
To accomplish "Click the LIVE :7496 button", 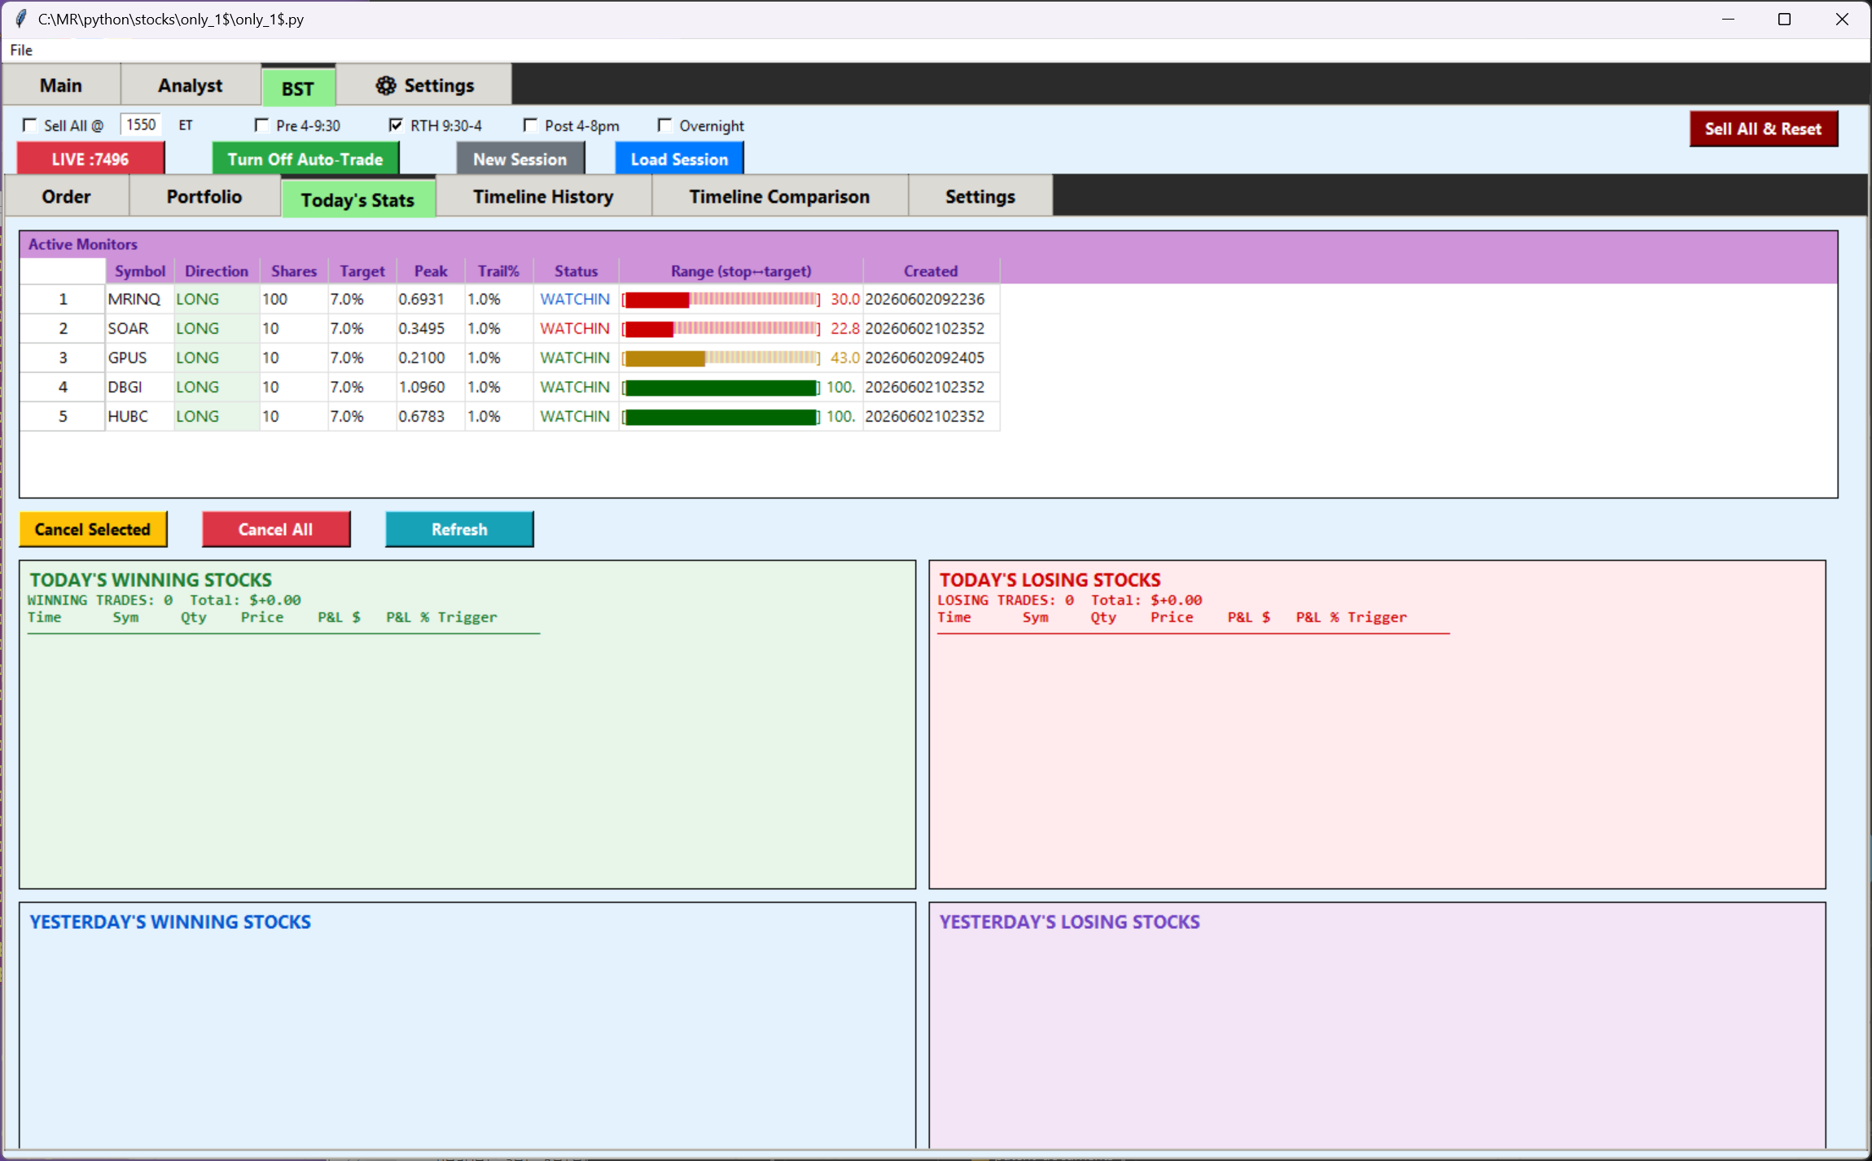I will pyautogui.click(x=90, y=159).
